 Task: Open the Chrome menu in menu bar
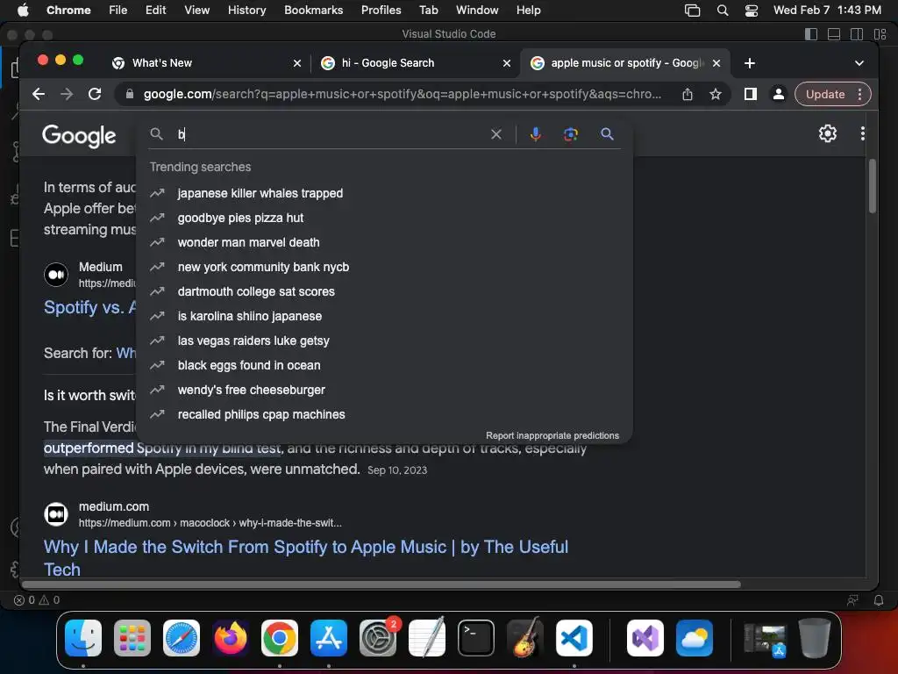tap(68, 10)
